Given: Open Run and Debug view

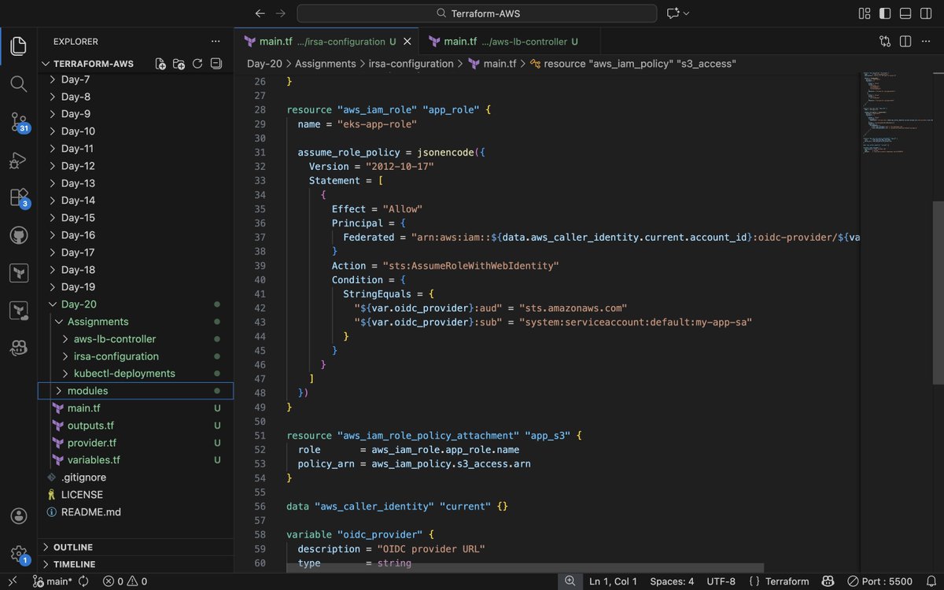Looking at the screenshot, I should 19,160.
